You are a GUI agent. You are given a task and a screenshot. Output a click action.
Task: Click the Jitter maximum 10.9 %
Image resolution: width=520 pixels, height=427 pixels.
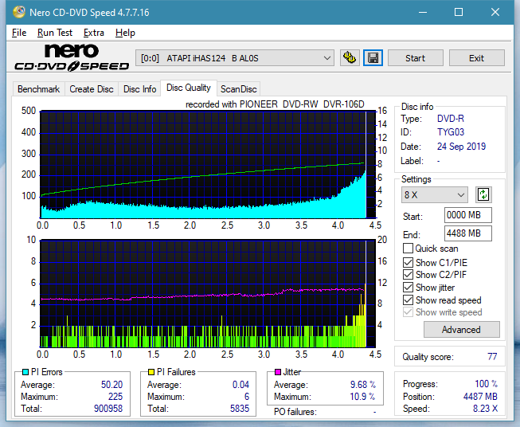[363, 397]
